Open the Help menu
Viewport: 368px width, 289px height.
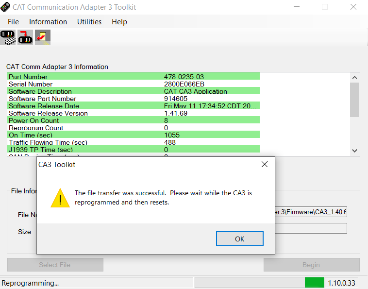point(119,22)
